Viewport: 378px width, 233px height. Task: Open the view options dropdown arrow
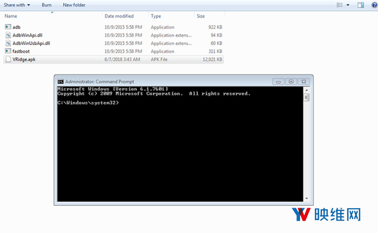[x=348, y=5]
